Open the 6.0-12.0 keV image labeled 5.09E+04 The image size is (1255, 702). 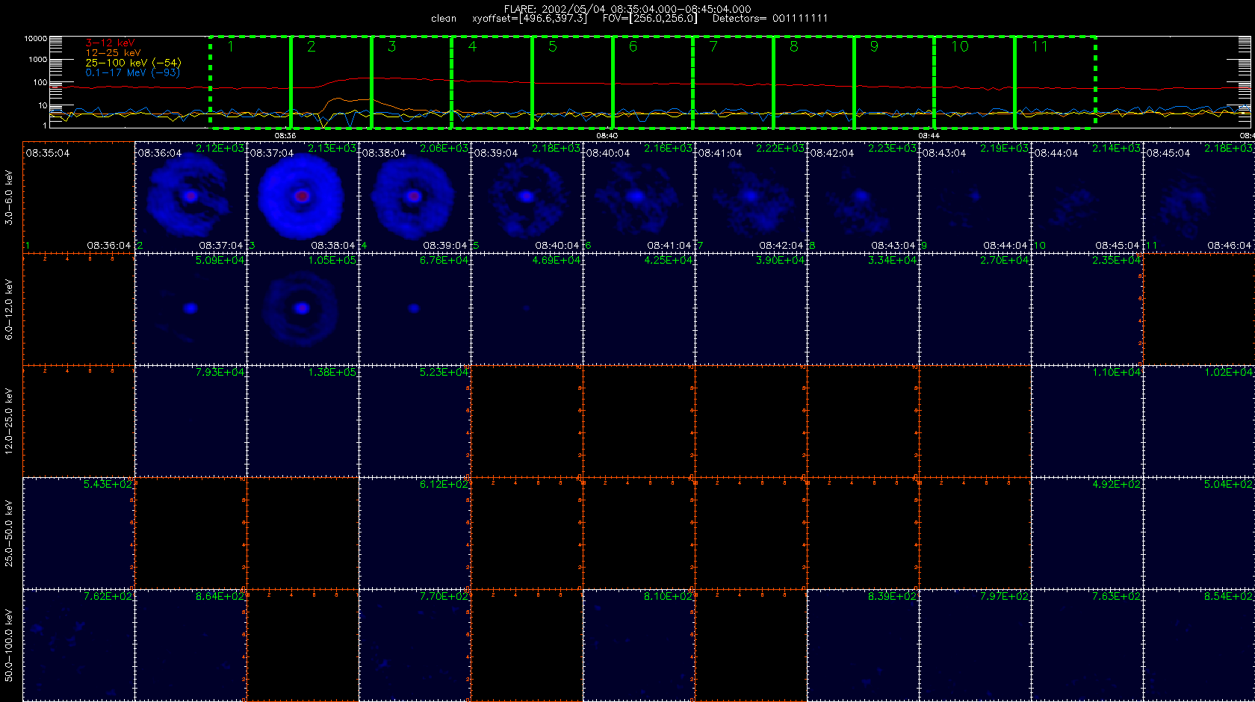[190, 308]
